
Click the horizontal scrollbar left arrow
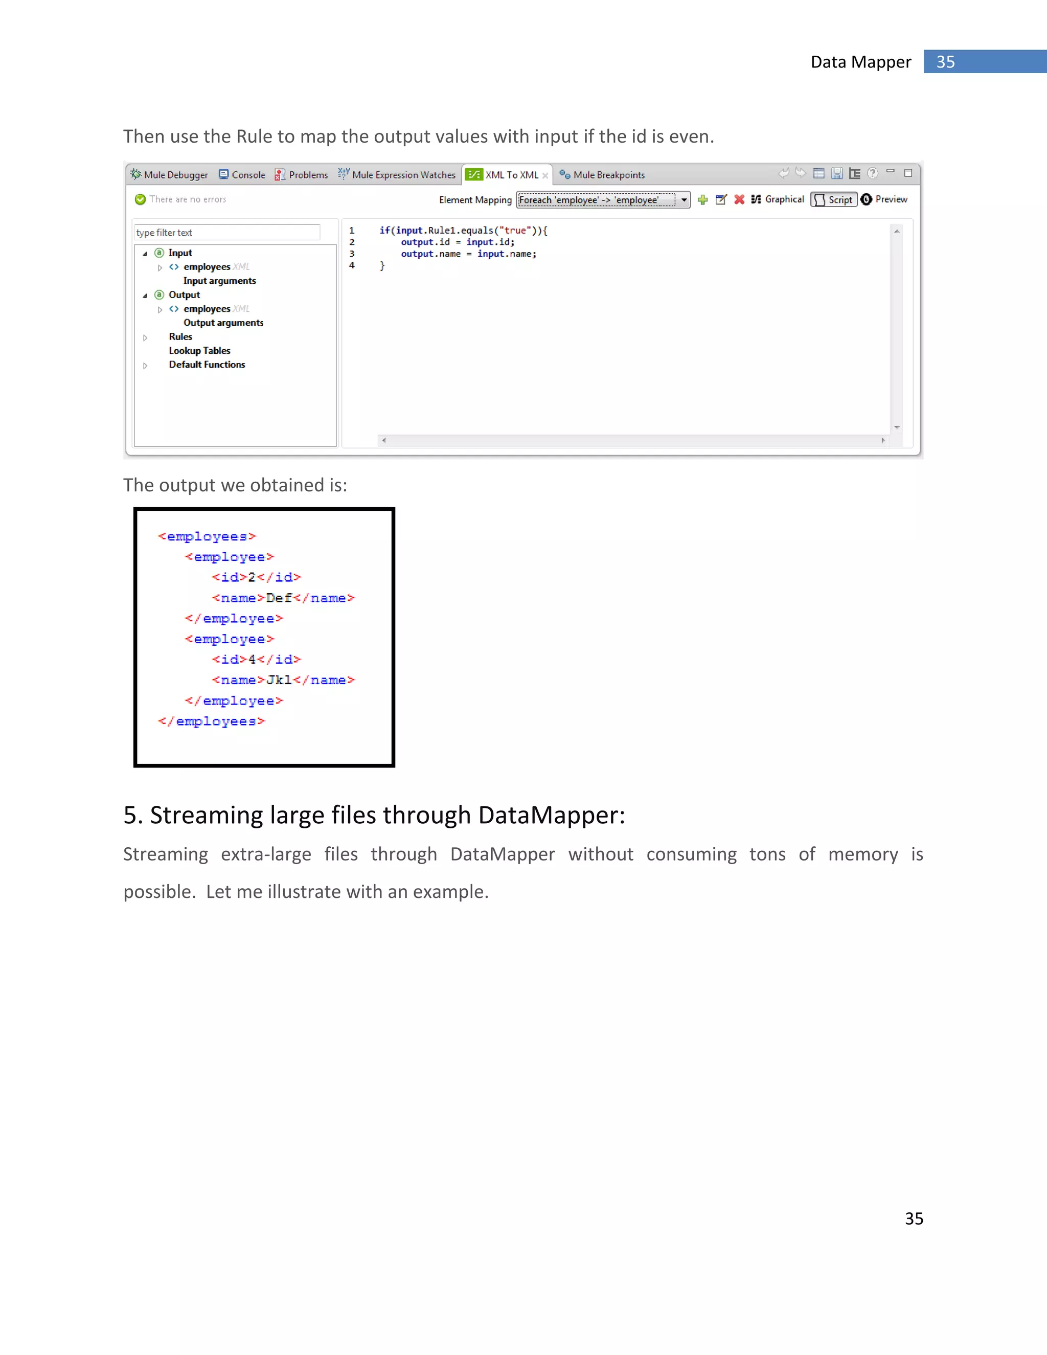click(x=384, y=440)
